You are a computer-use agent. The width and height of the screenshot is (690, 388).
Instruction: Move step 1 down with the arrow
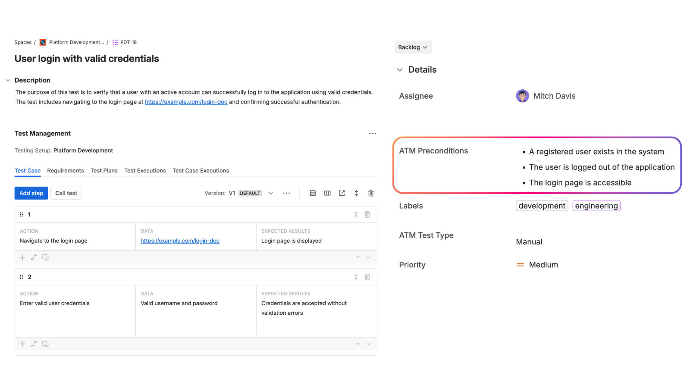369,257
